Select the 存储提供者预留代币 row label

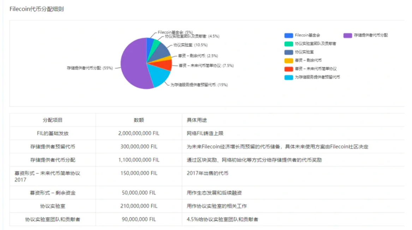[x=53, y=146]
